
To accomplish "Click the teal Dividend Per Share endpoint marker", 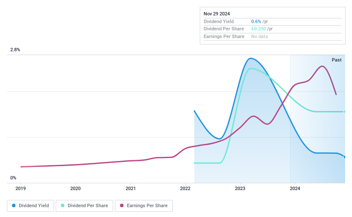I will (345, 111).
